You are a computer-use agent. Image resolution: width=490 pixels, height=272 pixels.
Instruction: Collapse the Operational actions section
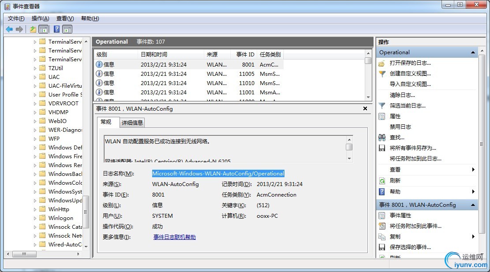pyautogui.click(x=473, y=52)
